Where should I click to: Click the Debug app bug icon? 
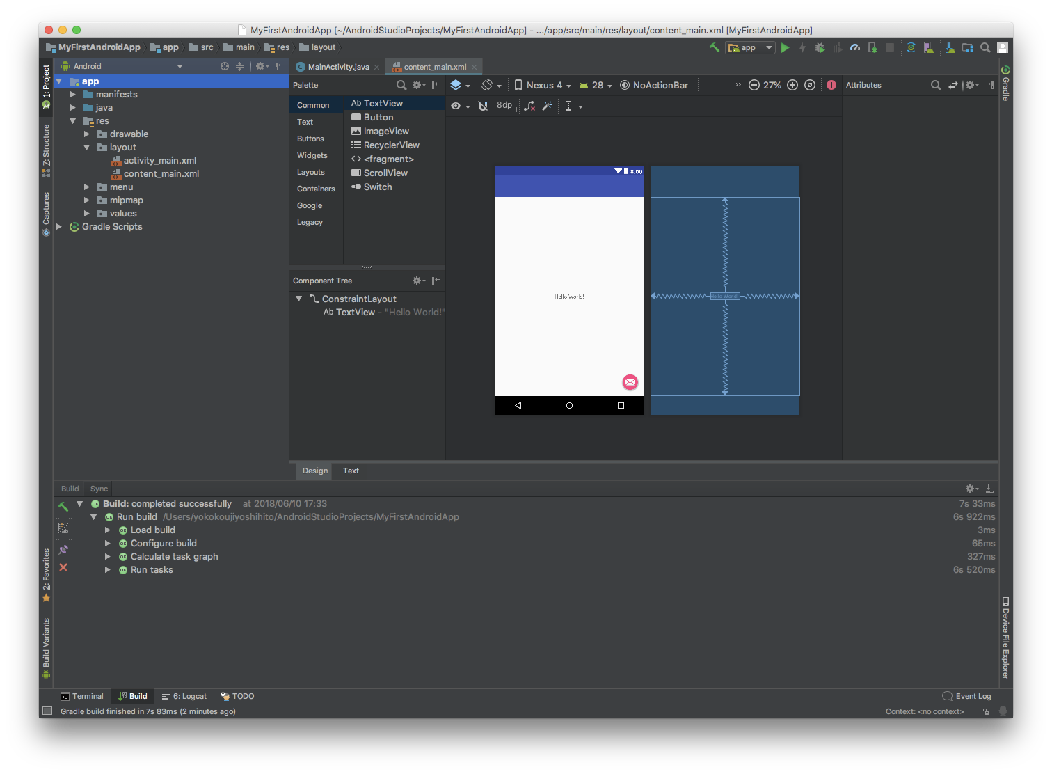pos(820,48)
